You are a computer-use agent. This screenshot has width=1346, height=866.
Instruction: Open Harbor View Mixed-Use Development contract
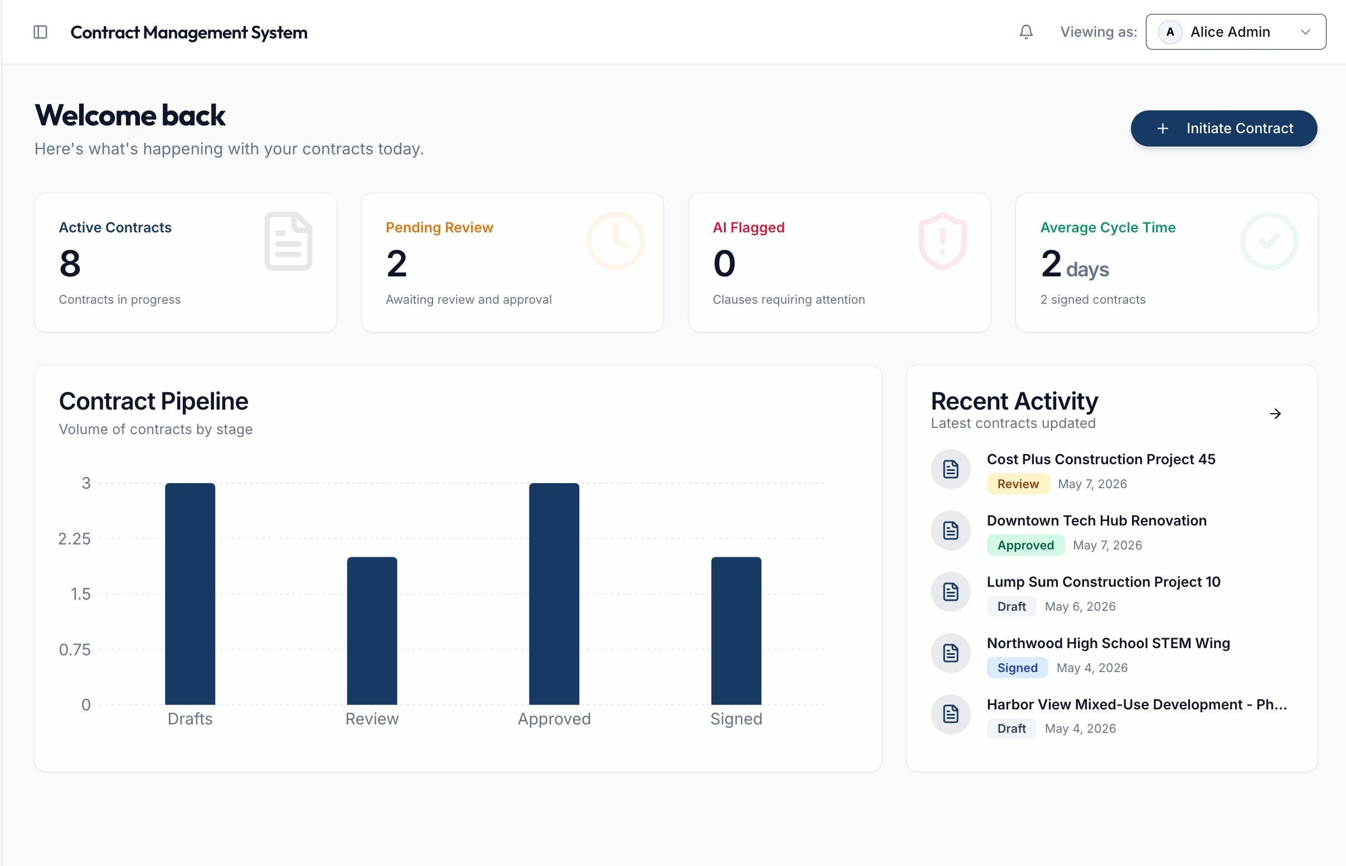[1138, 704]
